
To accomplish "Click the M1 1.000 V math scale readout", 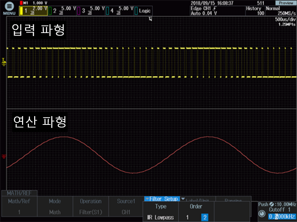I will point(33,3).
